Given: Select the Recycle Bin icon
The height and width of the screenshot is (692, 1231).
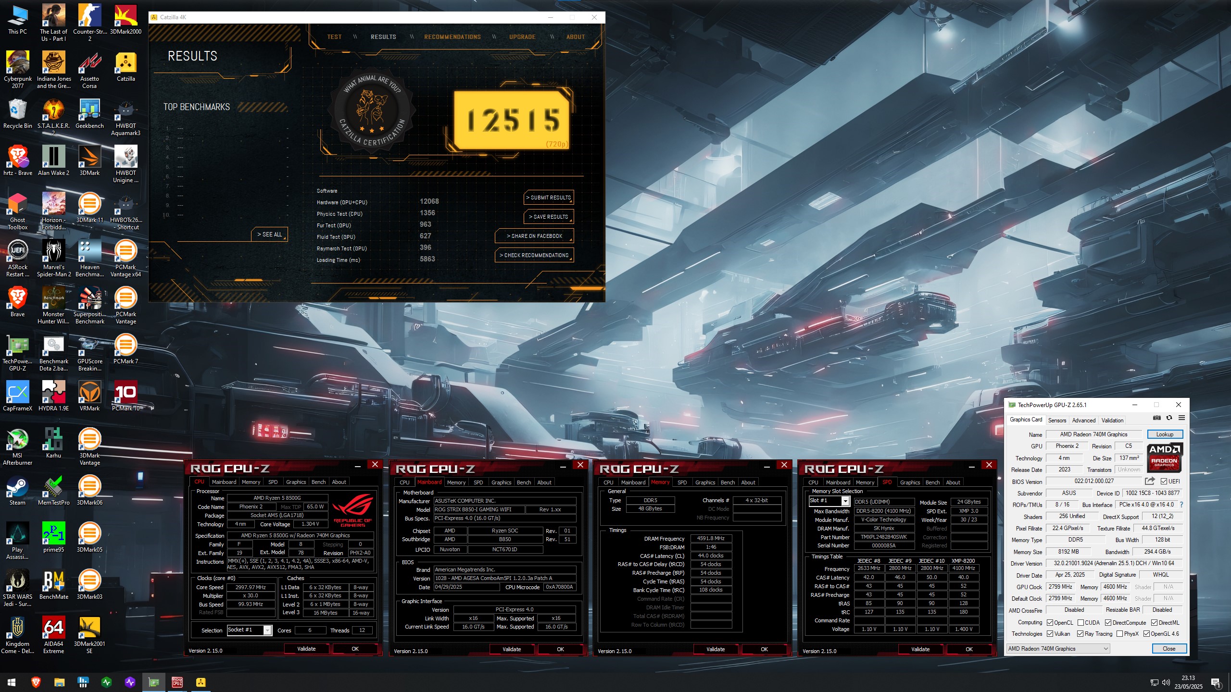Looking at the screenshot, I should pyautogui.click(x=18, y=114).
